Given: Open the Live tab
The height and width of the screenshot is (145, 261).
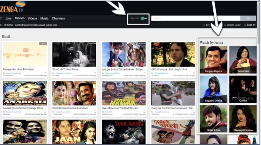Looking at the screenshot, I should [x=8, y=18].
